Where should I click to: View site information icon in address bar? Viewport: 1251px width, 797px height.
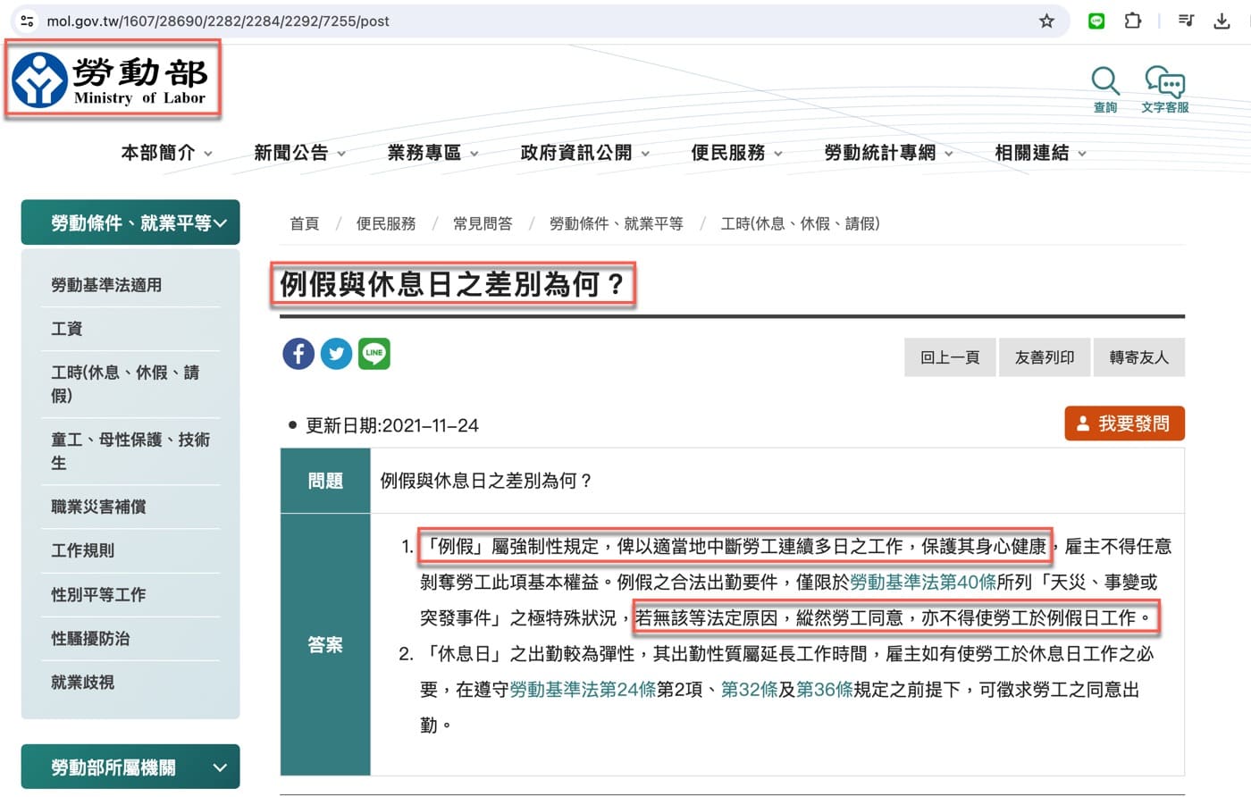coord(26,21)
